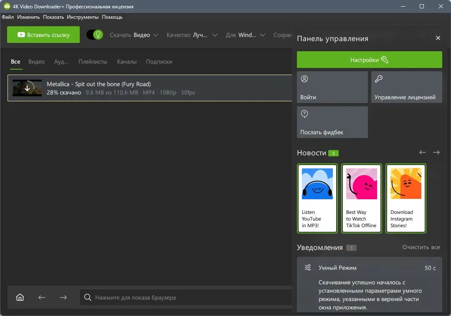Switch to the Ауд... tab

click(x=61, y=62)
